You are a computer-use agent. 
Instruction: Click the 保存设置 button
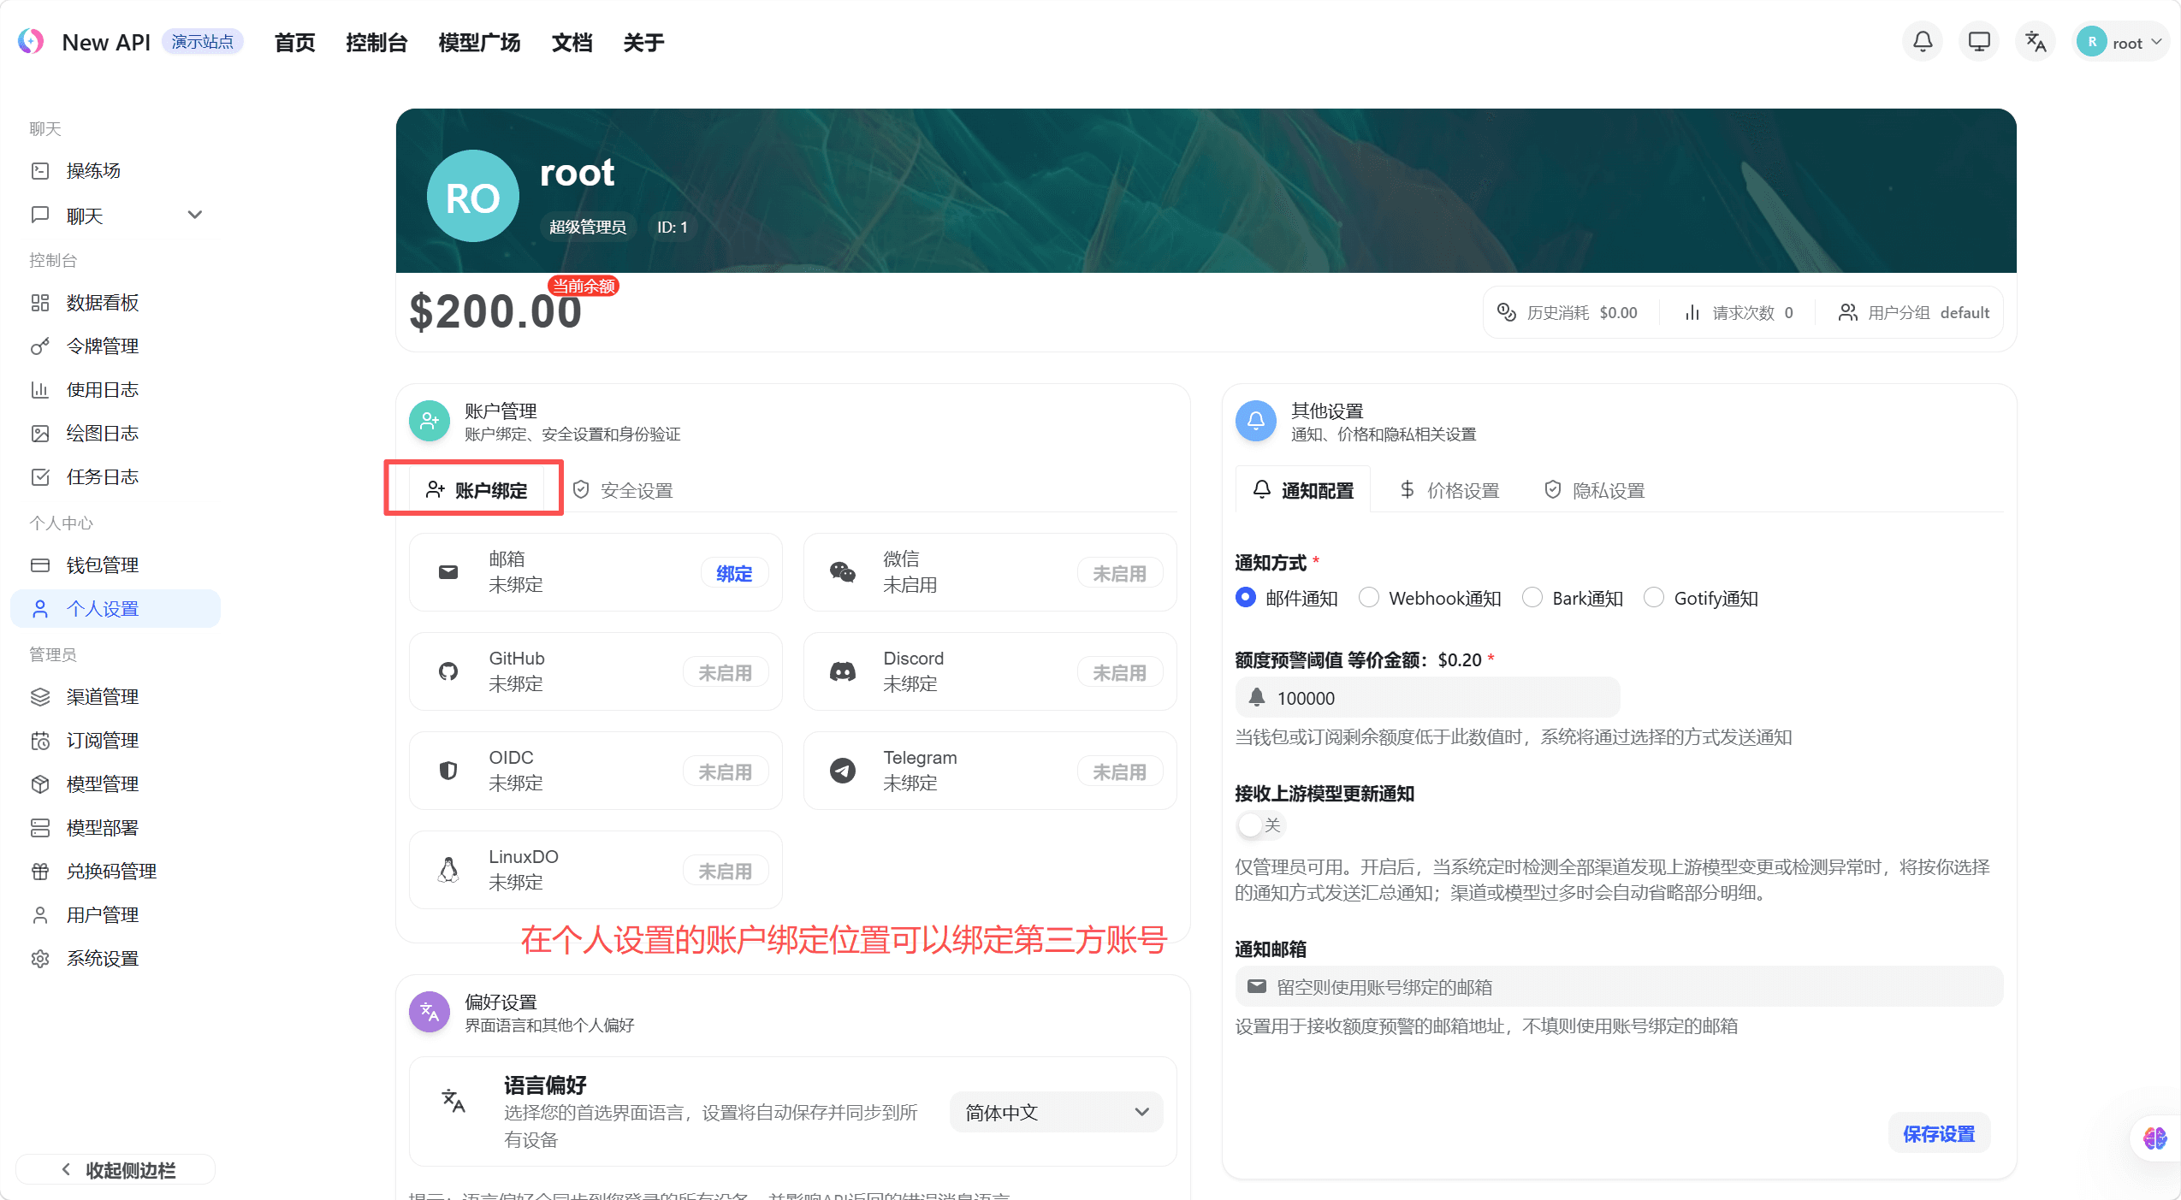click(x=1938, y=1132)
